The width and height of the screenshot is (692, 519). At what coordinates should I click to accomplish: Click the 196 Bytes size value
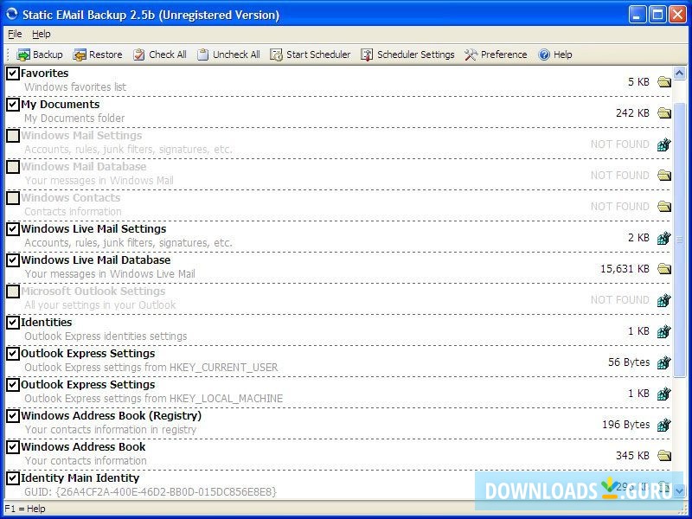pyautogui.click(x=625, y=425)
